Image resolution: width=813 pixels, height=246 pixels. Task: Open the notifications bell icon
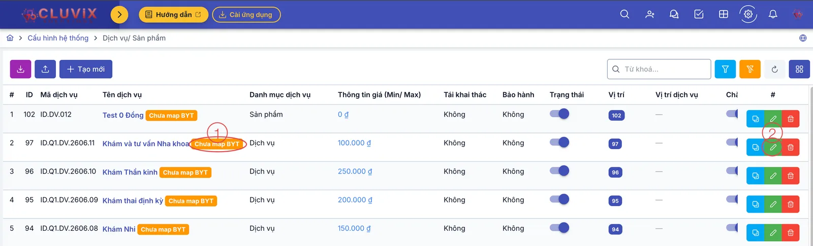[773, 14]
